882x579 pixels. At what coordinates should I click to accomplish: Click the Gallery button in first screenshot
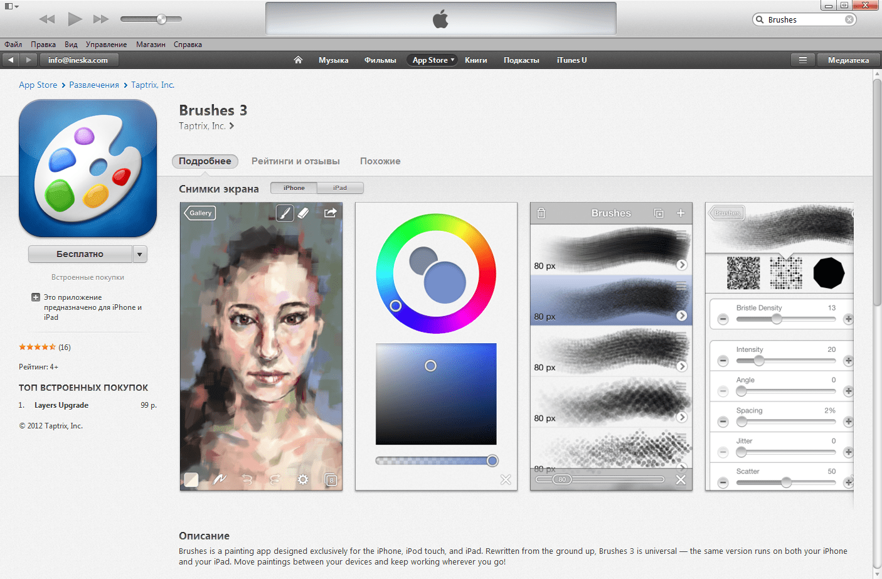click(x=200, y=213)
